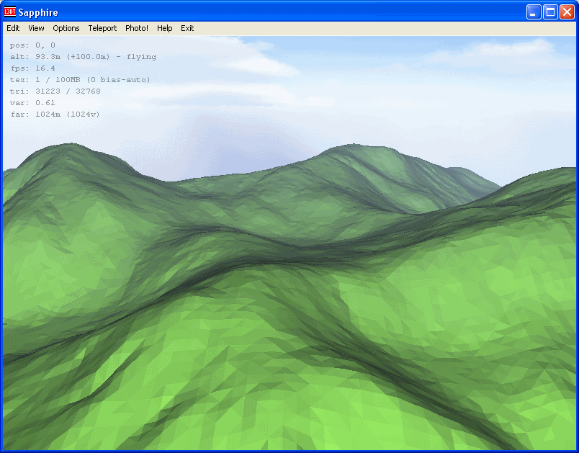Image resolution: width=579 pixels, height=453 pixels.
Task: Click the Sapphire title bar text
Action: click(38, 12)
